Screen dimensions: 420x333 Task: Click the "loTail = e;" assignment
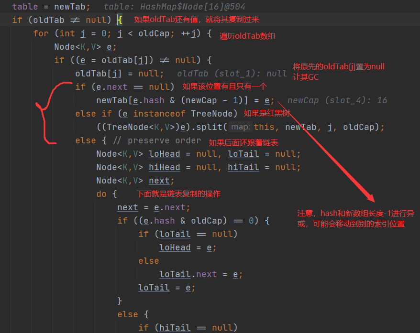click(166, 288)
